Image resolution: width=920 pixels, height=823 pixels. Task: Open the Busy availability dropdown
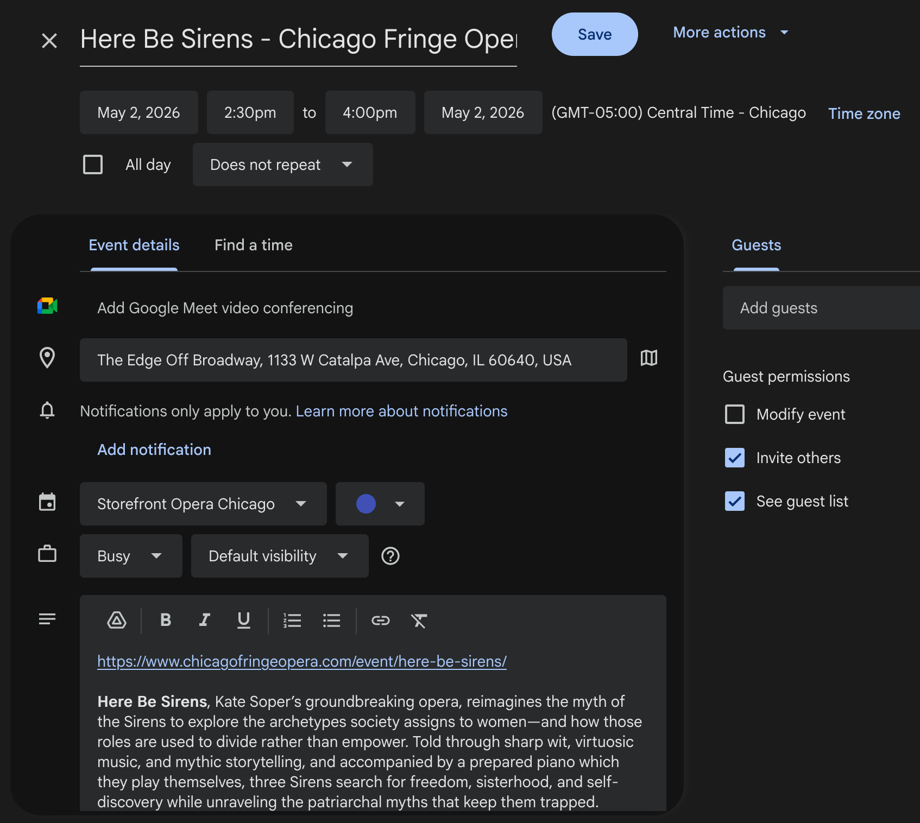(x=131, y=556)
